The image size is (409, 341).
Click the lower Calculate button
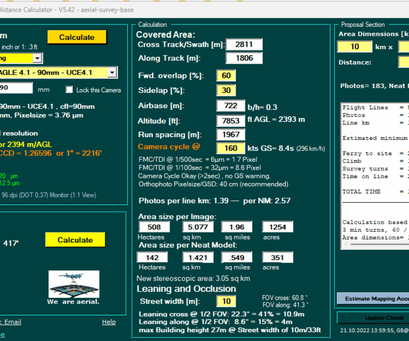[x=75, y=240]
